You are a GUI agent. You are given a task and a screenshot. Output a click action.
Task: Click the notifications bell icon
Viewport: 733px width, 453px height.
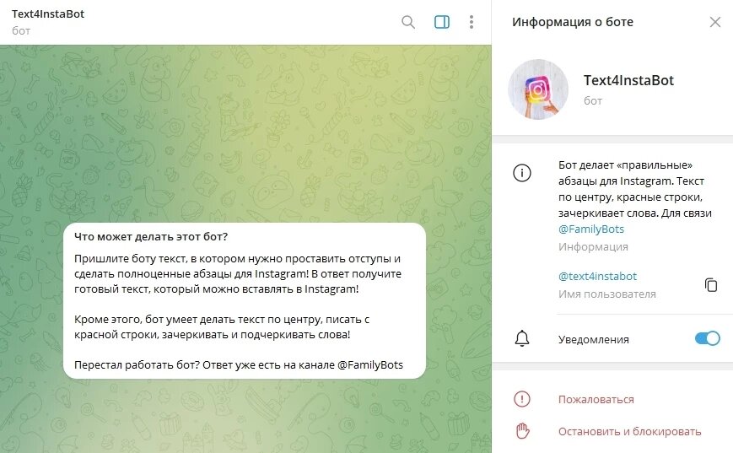click(521, 338)
